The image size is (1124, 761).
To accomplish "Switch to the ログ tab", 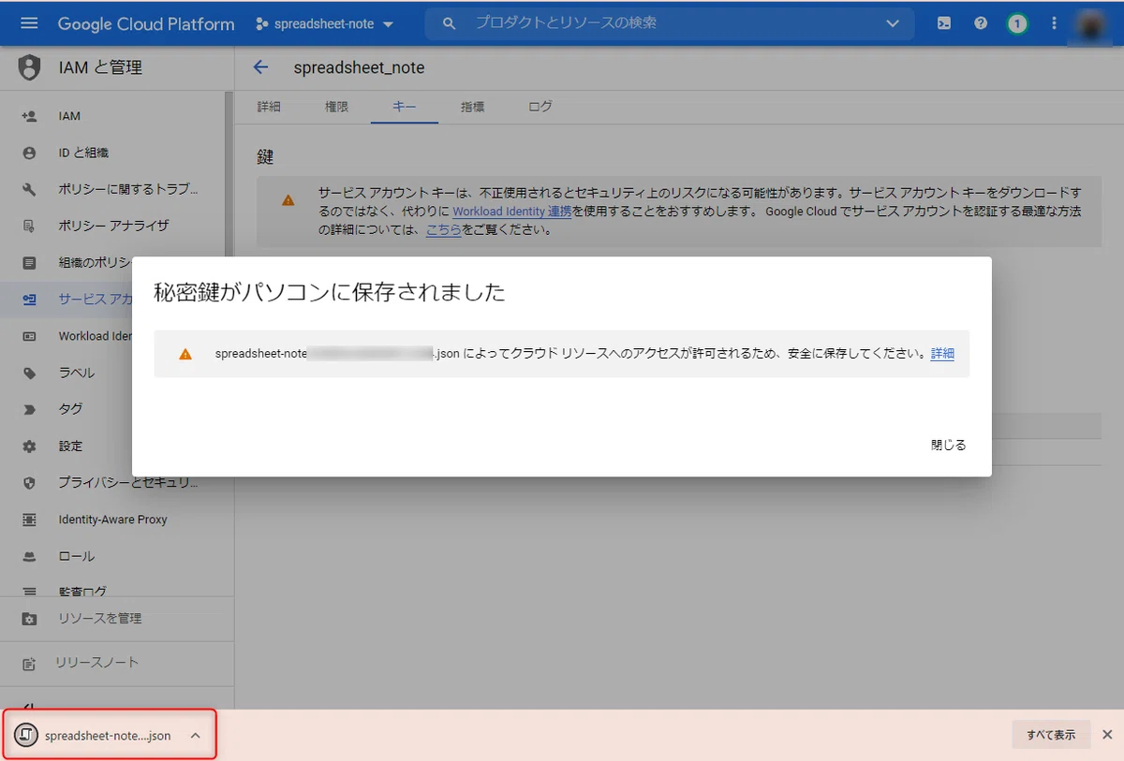I will (540, 107).
